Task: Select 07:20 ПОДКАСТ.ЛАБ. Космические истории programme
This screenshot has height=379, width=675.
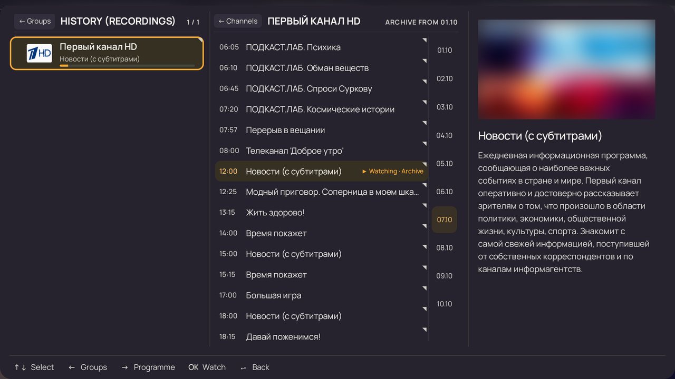Action: pyautogui.click(x=322, y=109)
